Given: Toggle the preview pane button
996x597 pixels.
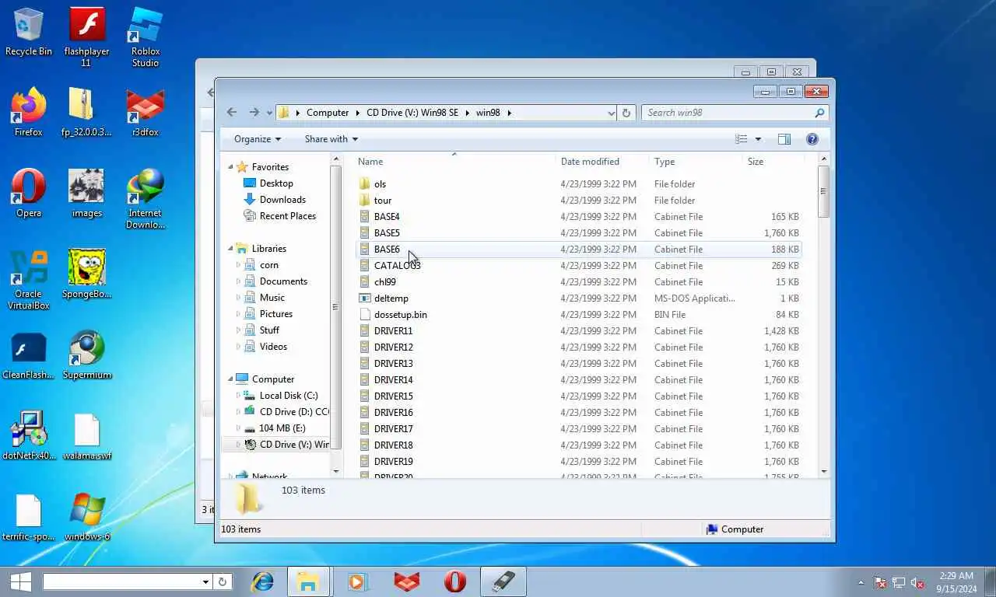Looking at the screenshot, I should tap(784, 139).
